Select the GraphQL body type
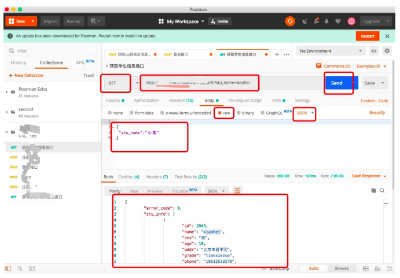400x278 pixels. click(271, 113)
